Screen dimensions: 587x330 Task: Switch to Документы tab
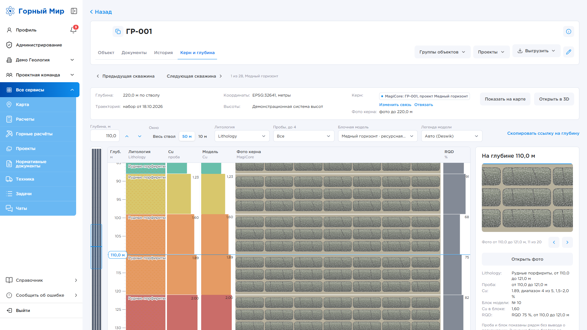coord(134,53)
